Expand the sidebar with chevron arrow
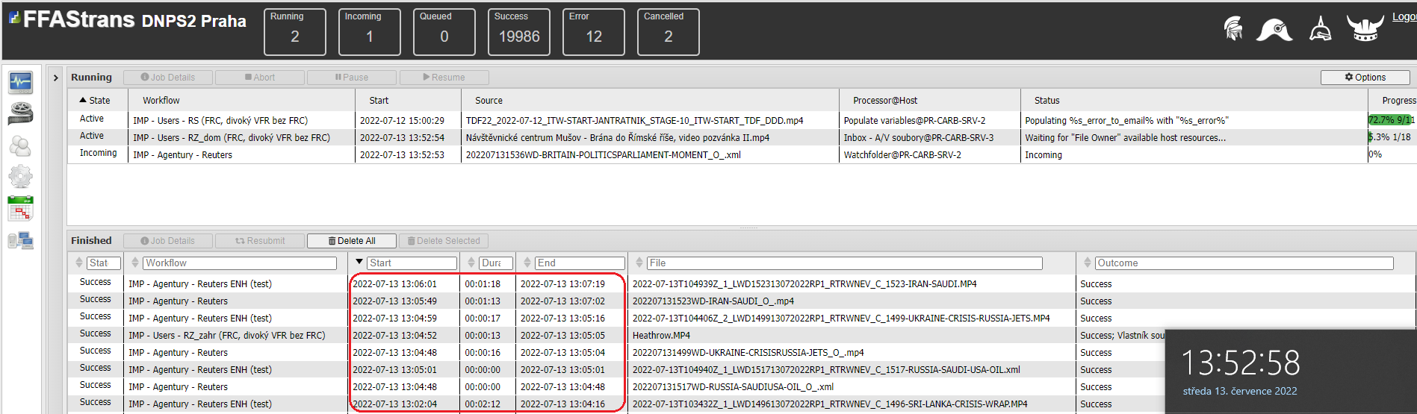 pos(56,78)
